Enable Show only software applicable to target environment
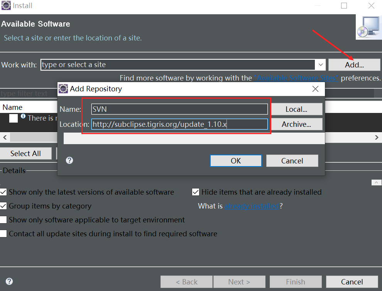The height and width of the screenshot is (291, 382). tap(3, 220)
